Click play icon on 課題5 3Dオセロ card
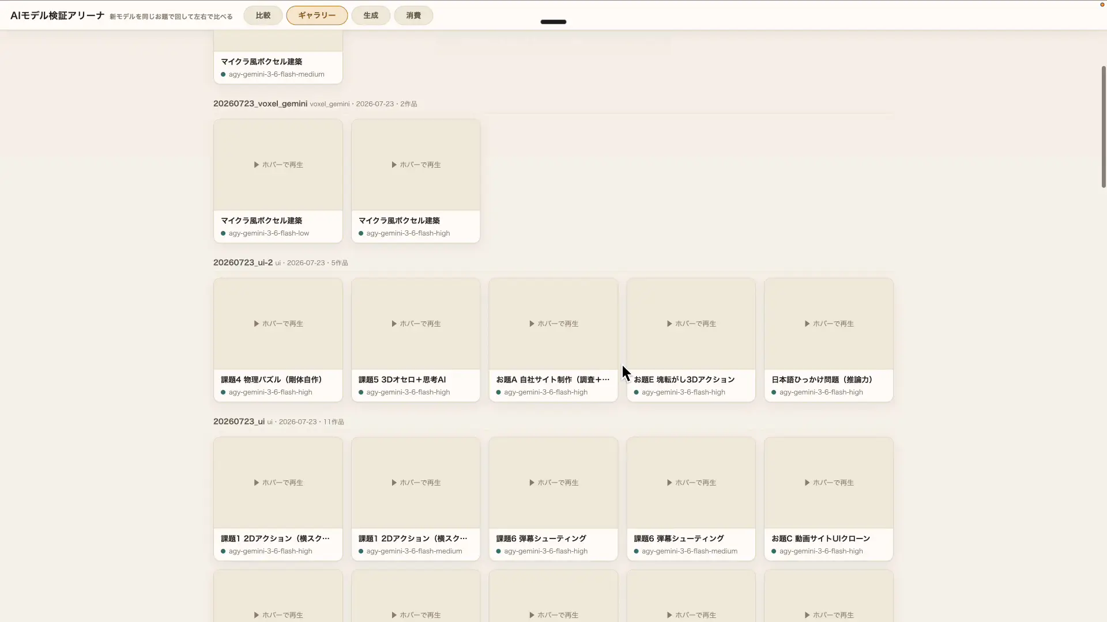This screenshot has width=1107, height=622. point(394,324)
